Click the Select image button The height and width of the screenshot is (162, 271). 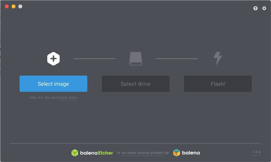[53, 84]
